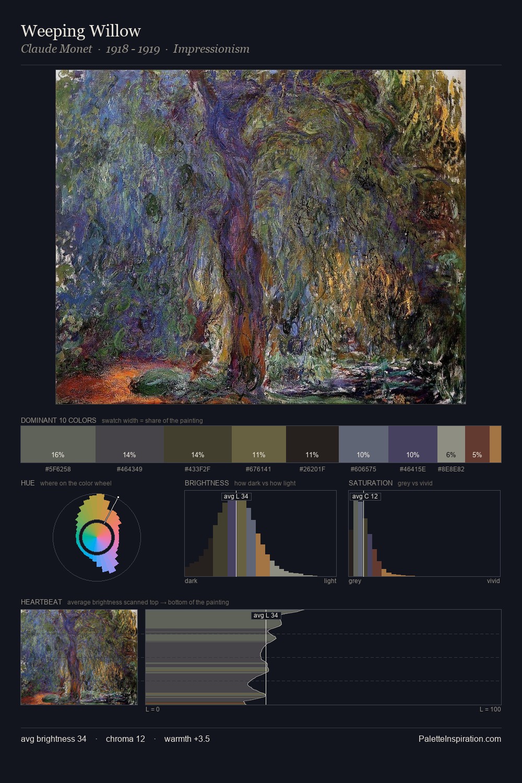
Task: Click the L = 100 axis label
Action: 490,709
